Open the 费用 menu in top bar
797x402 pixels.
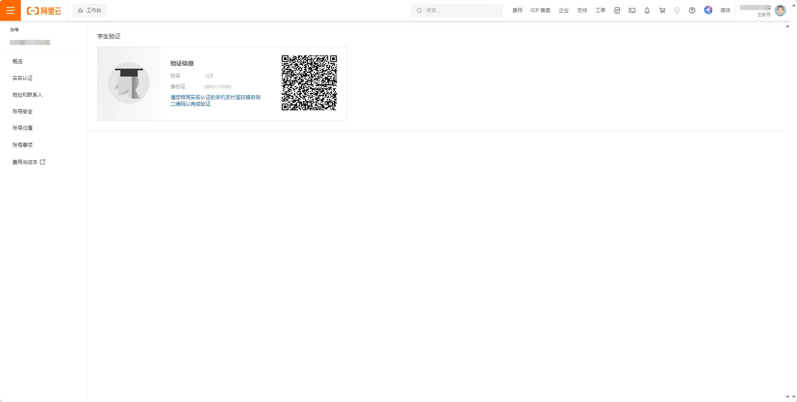[517, 10]
